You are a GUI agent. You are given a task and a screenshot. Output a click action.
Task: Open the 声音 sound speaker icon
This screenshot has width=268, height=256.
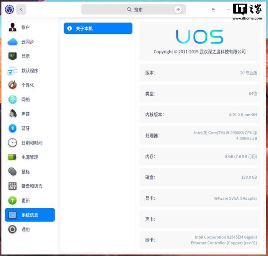[13, 114]
